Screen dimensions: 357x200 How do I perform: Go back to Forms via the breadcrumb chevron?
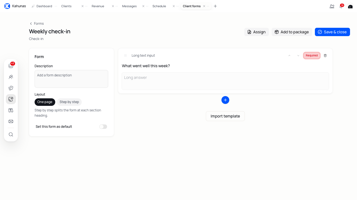click(x=31, y=24)
